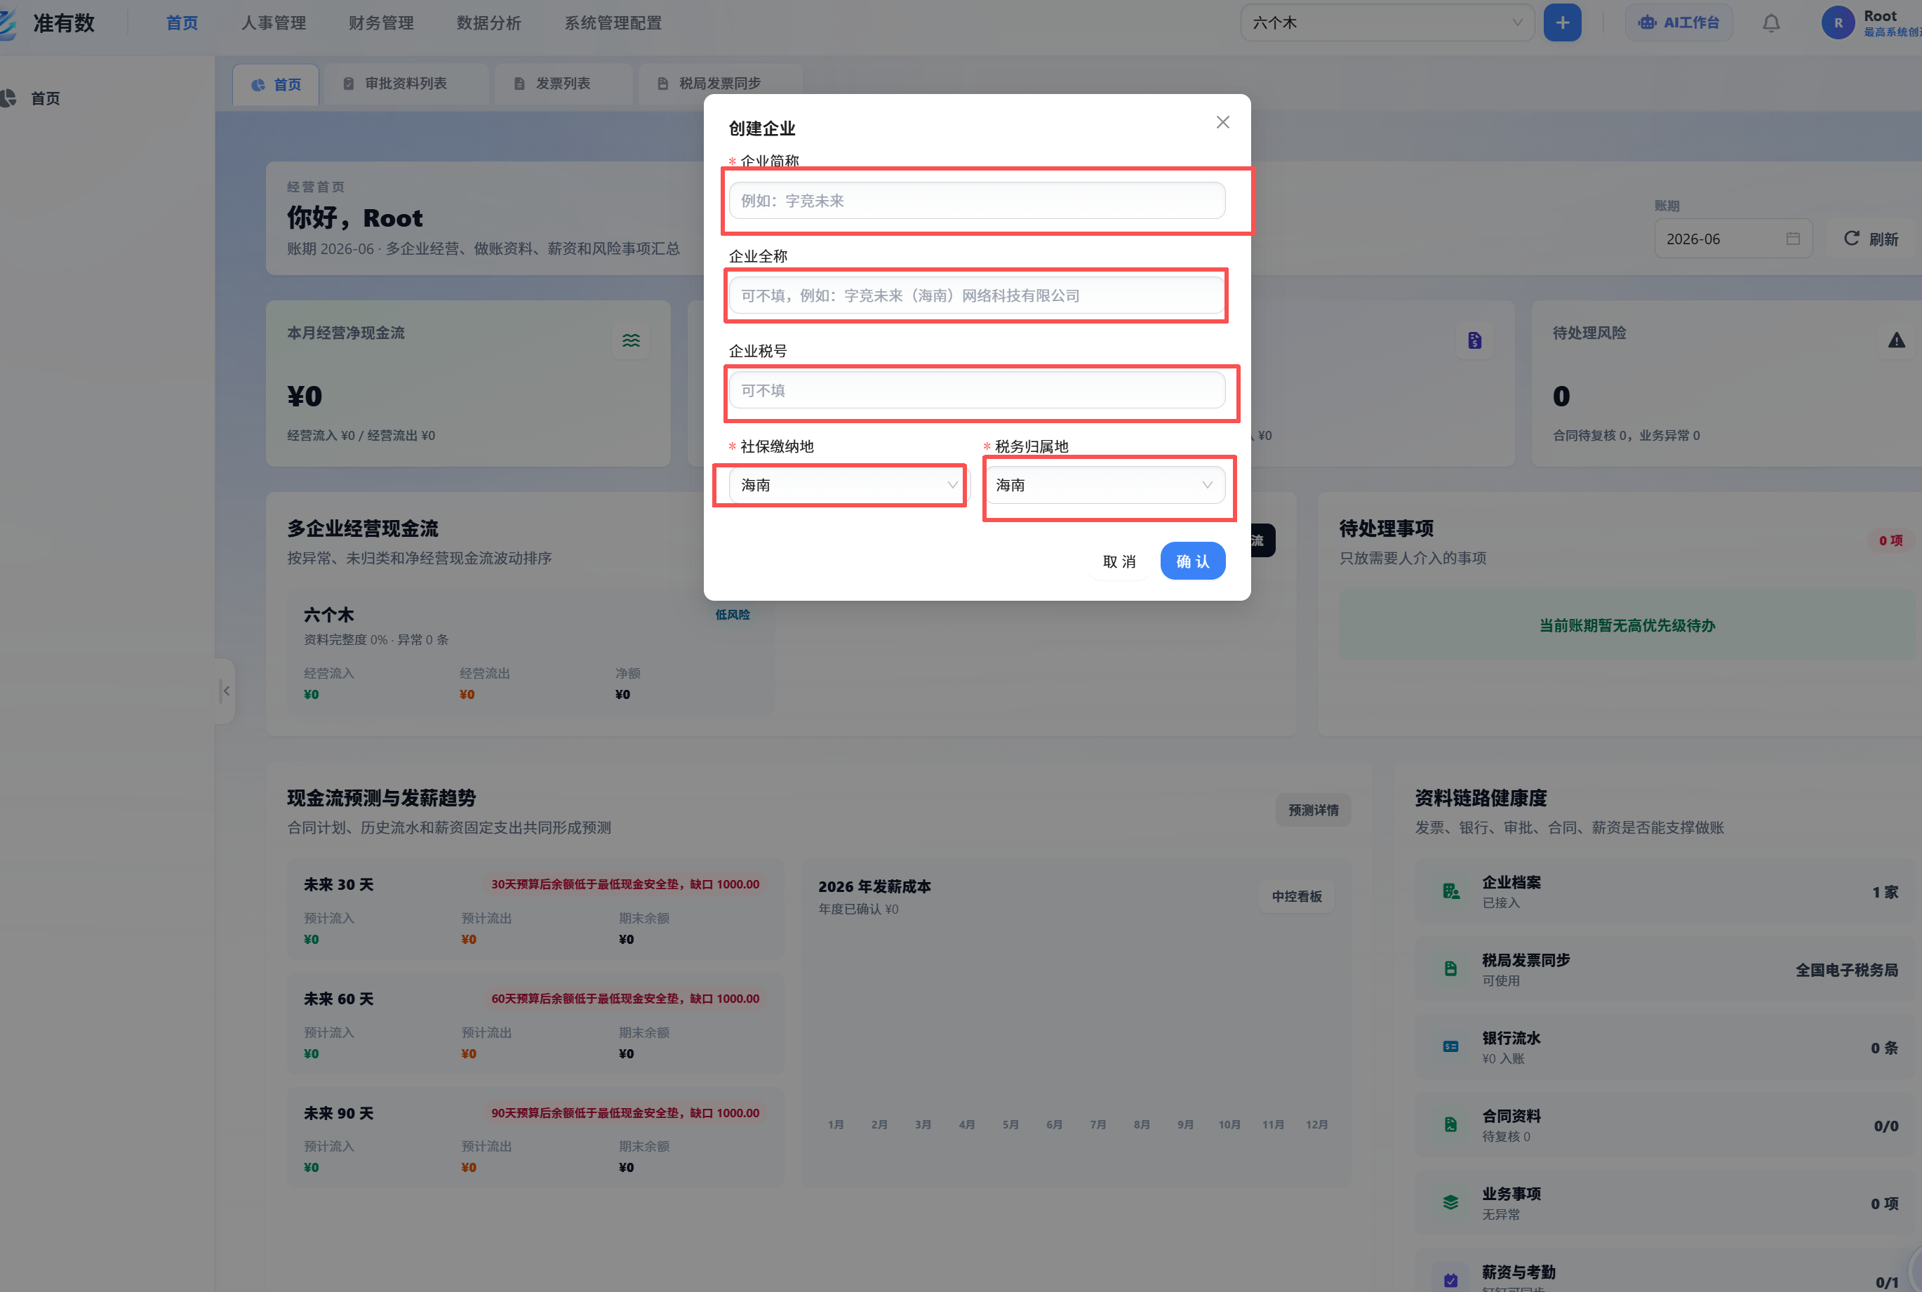Open the 人事管理 menu
Image resolution: width=1922 pixels, height=1292 pixels.
(274, 23)
